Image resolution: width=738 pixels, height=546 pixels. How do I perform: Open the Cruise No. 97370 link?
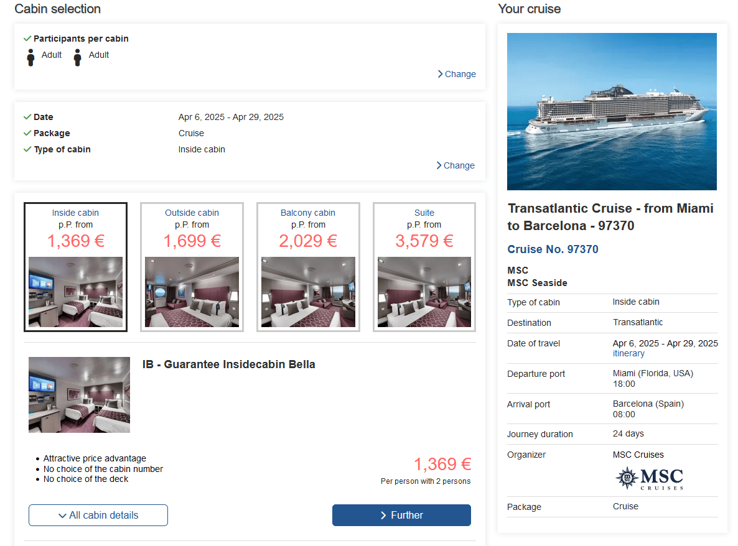pyautogui.click(x=553, y=249)
